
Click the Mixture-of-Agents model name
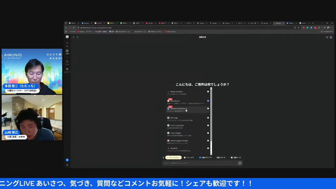point(176,92)
